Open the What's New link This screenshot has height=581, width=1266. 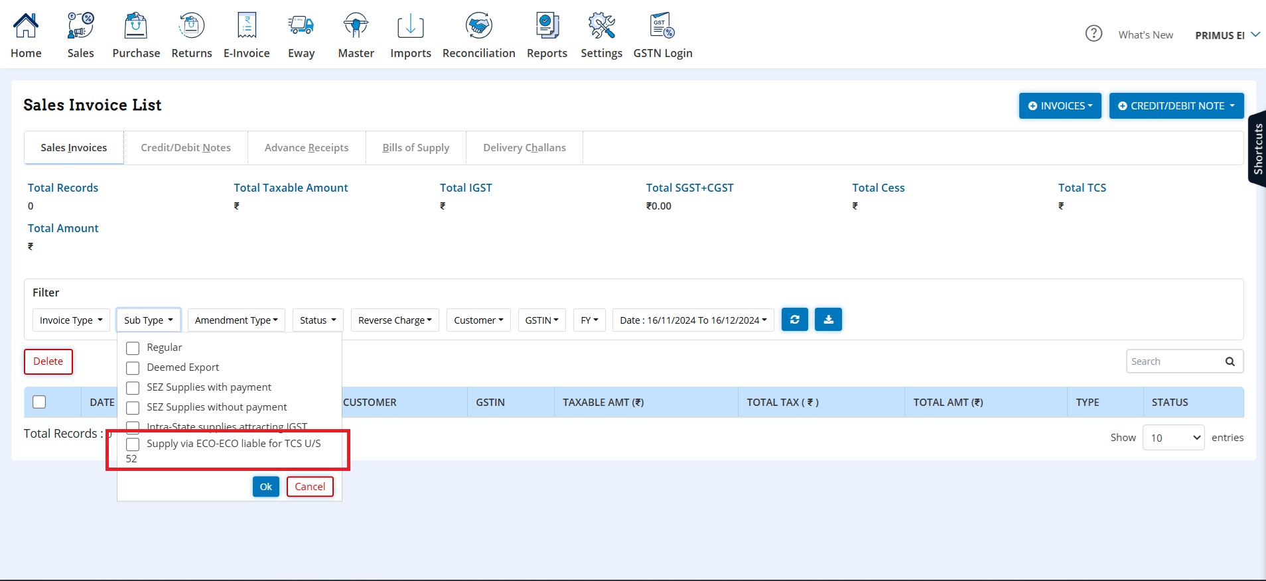coord(1145,35)
